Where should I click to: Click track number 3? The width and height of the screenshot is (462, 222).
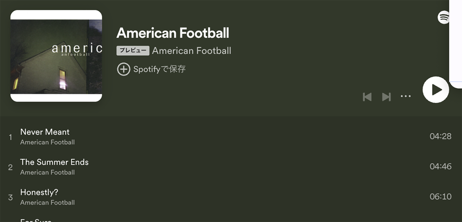point(10,197)
